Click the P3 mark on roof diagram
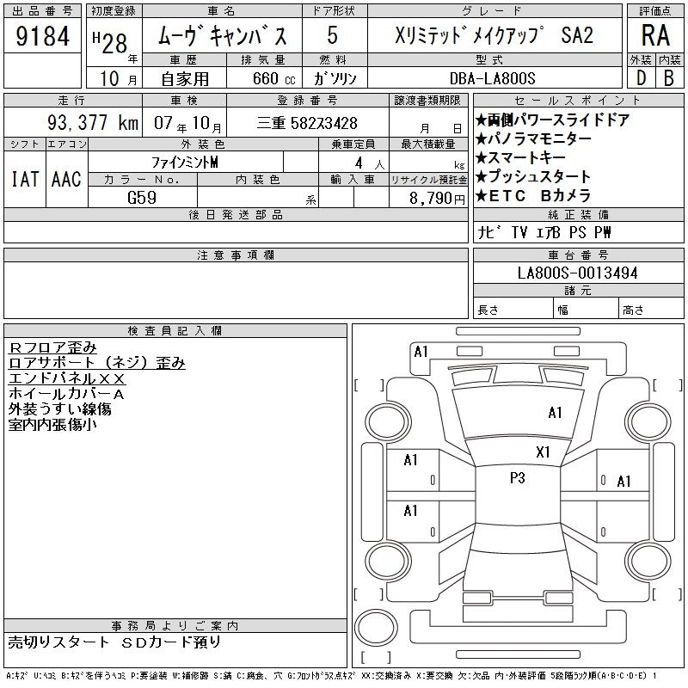 tap(518, 478)
